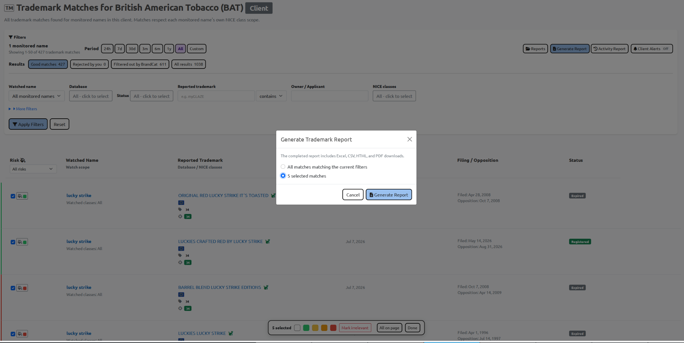Switch to 'Filtered out by BrandCat 611' results tab
The width and height of the screenshot is (684, 343).
tap(140, 64)
